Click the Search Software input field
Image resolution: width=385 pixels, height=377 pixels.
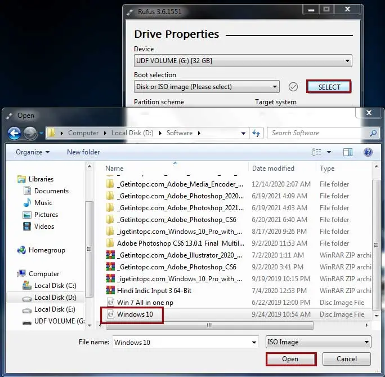[318, 133]
